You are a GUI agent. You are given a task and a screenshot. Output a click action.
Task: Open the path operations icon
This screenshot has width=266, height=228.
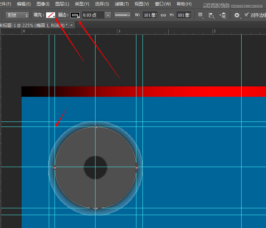[x=201, y=15]
